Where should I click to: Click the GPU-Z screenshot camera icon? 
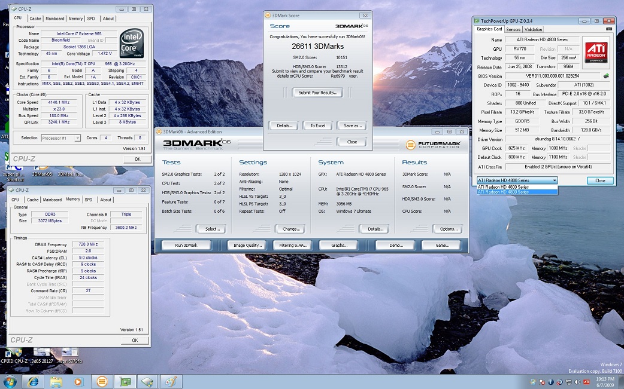pyautogui.click(x=609, y=29)
